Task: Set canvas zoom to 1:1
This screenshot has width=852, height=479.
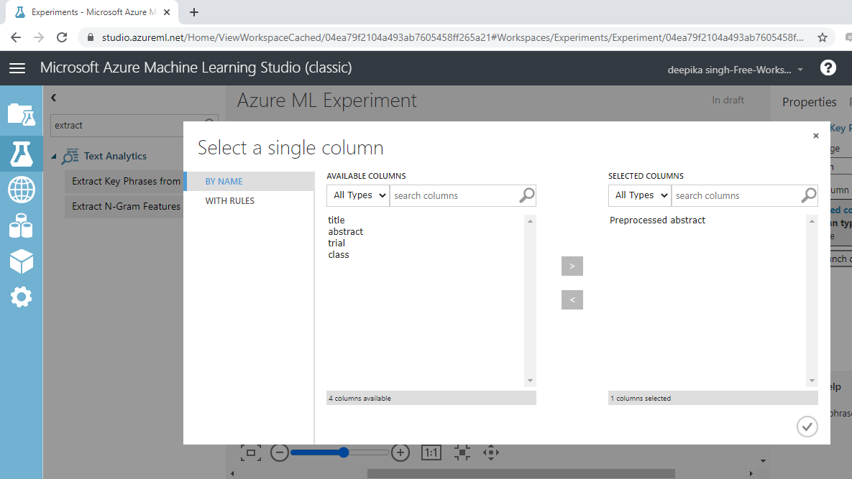Action: point(431,452)
